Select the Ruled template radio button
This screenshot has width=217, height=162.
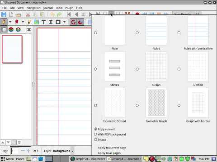click(x=137, y=33)
